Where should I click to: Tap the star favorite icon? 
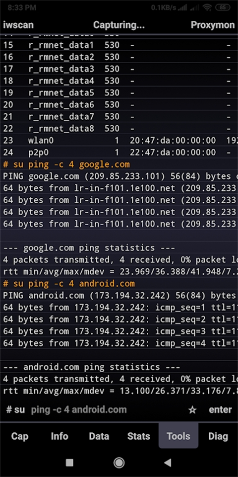pos(192,410)
